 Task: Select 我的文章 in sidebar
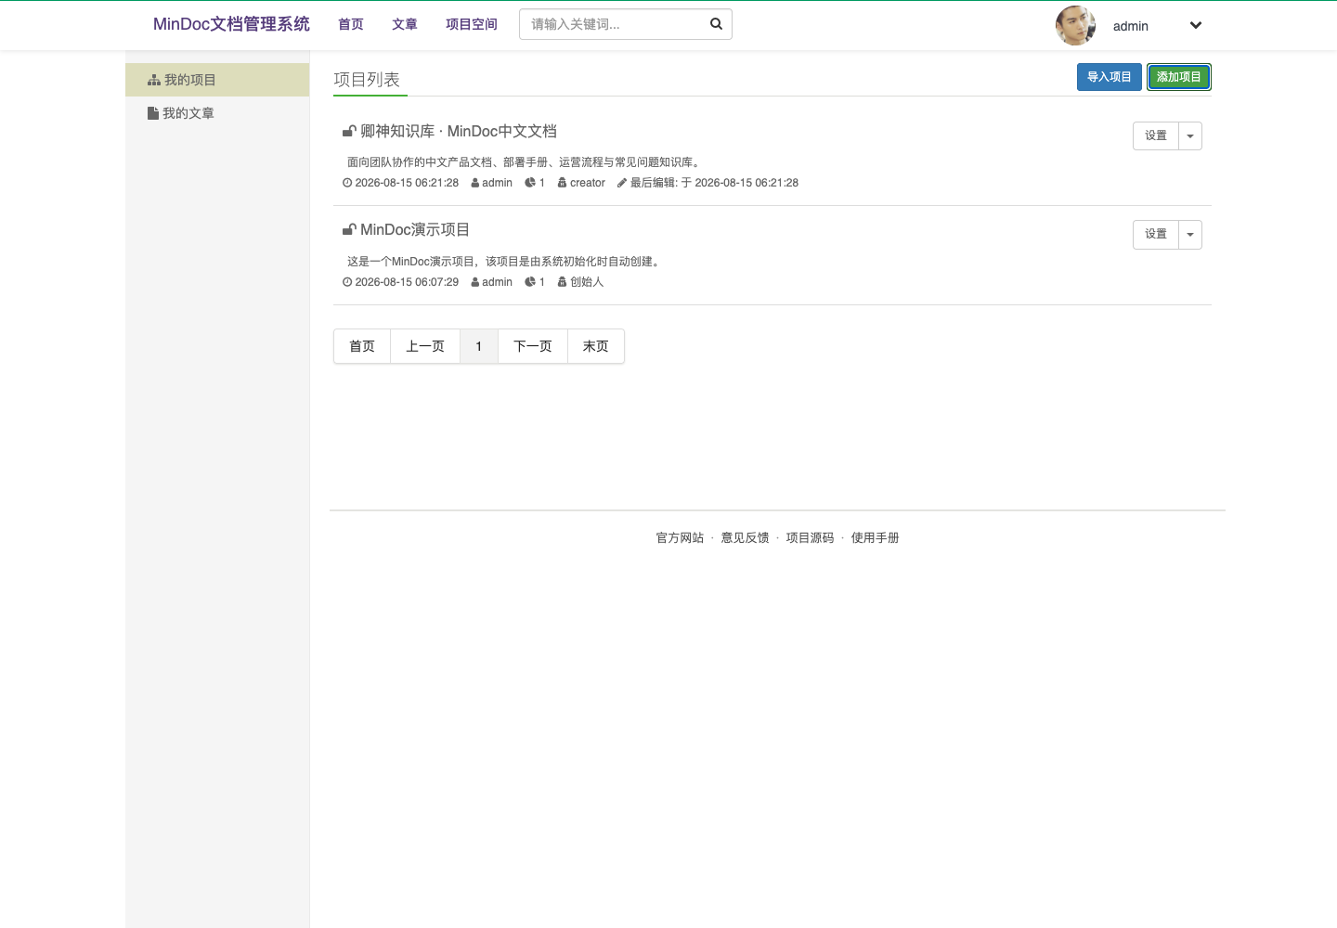click(x=217, y=113)
